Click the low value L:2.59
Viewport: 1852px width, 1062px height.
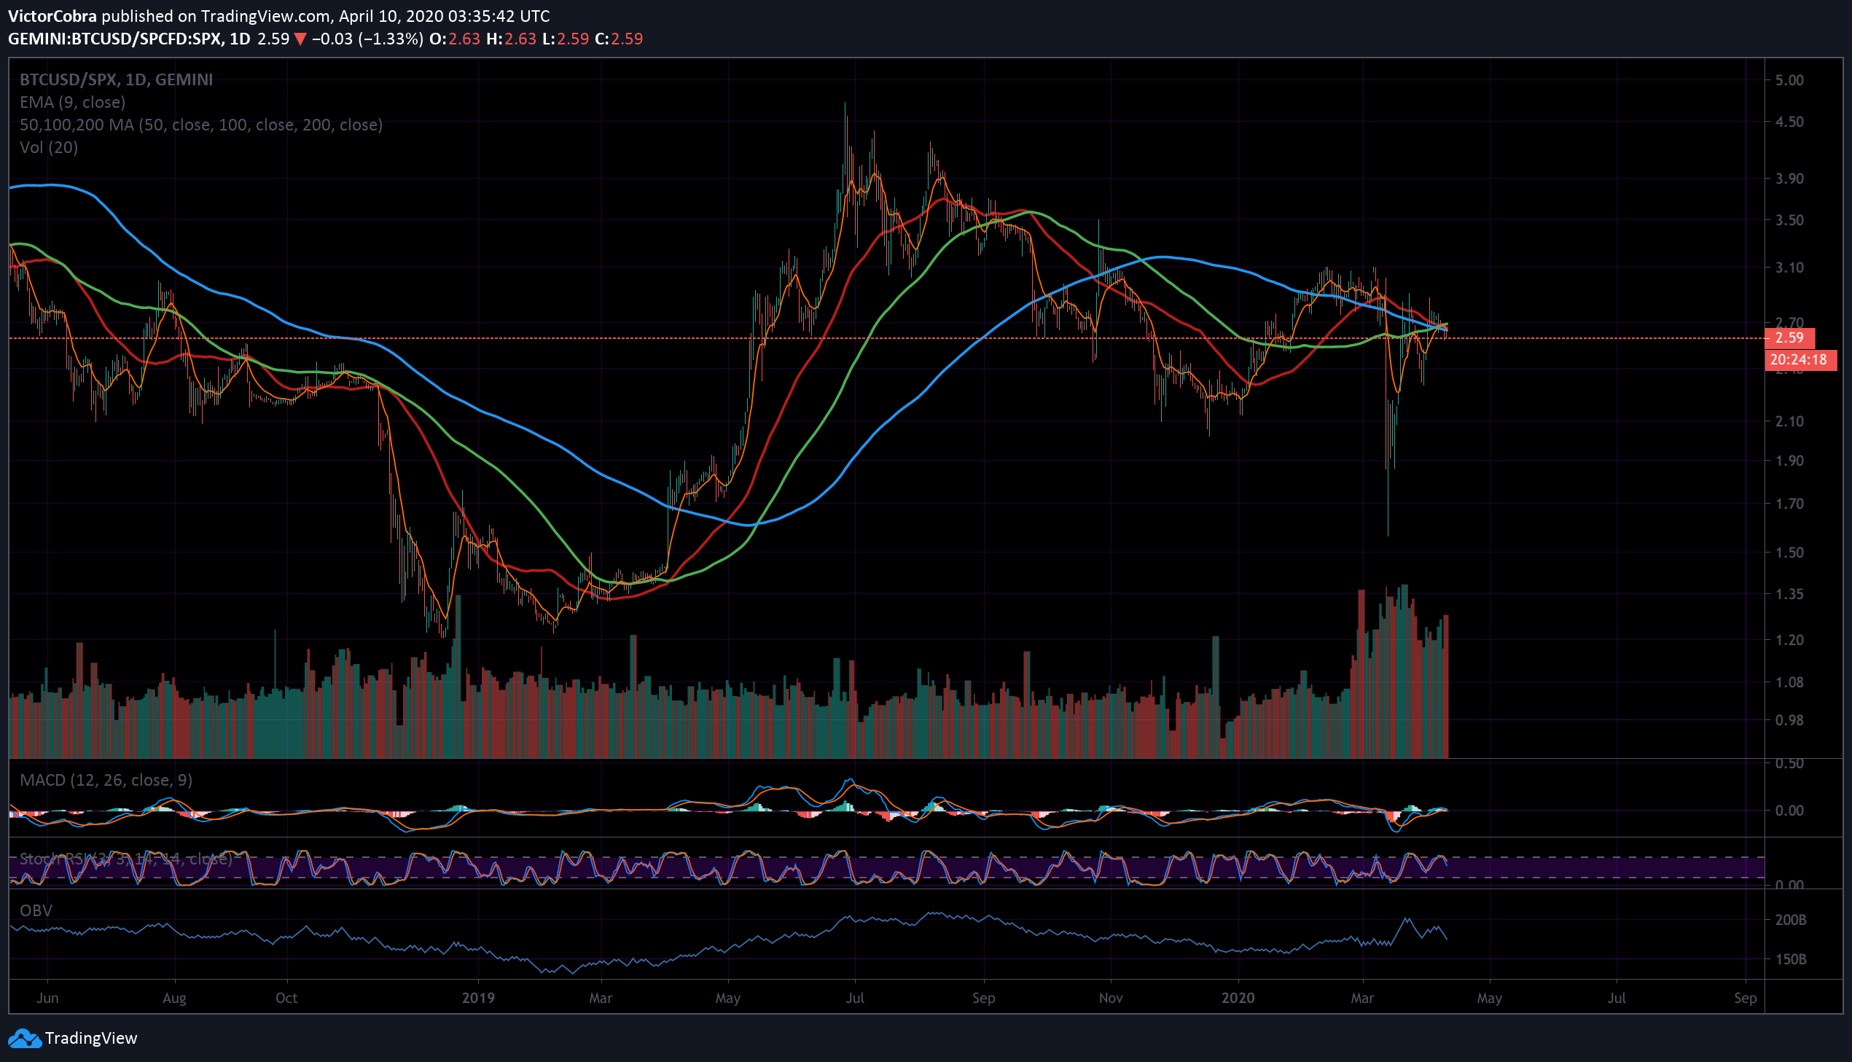(x=566, y=39)
